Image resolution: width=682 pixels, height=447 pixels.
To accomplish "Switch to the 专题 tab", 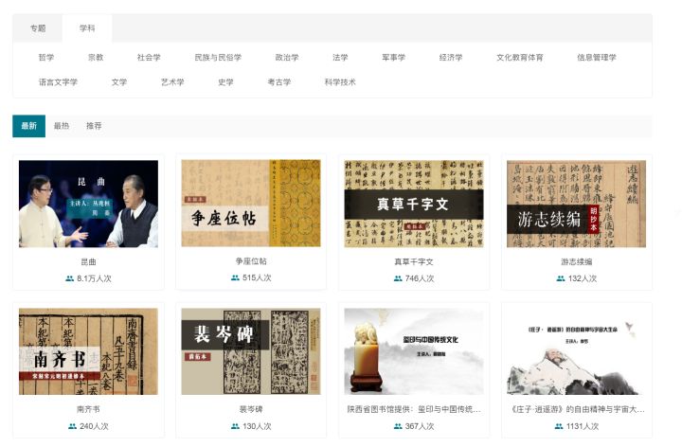I will coord(38,28).
